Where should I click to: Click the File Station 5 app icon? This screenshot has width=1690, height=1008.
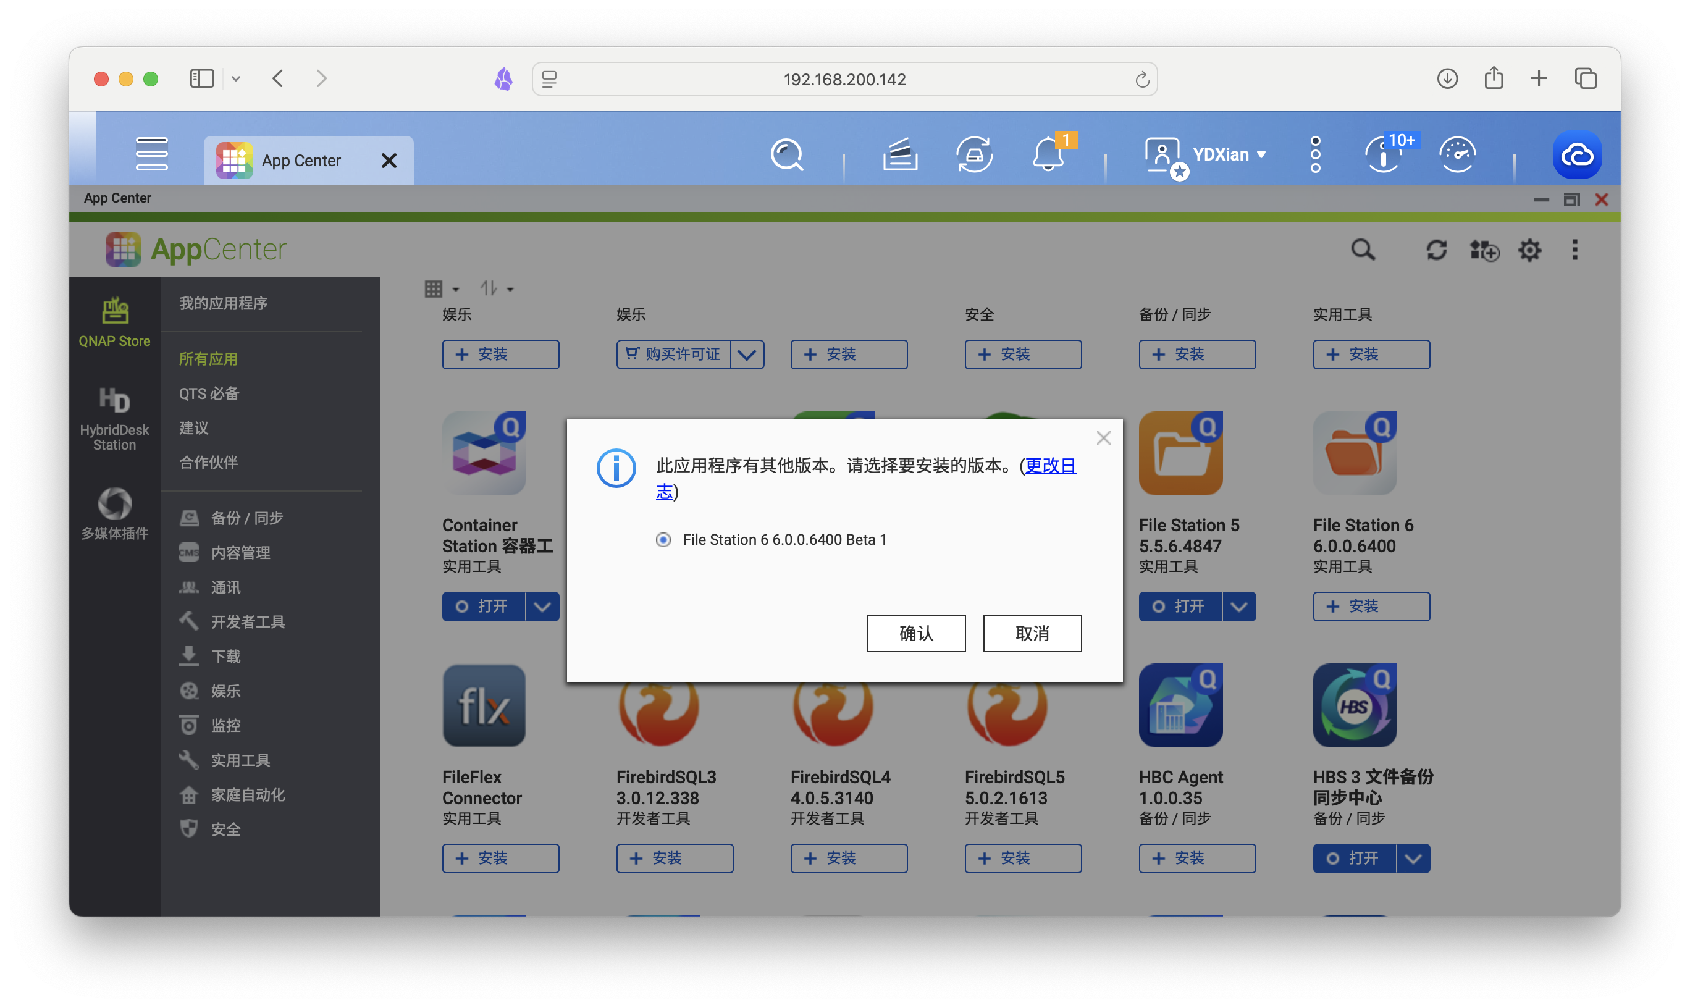tap(1180, 454)
